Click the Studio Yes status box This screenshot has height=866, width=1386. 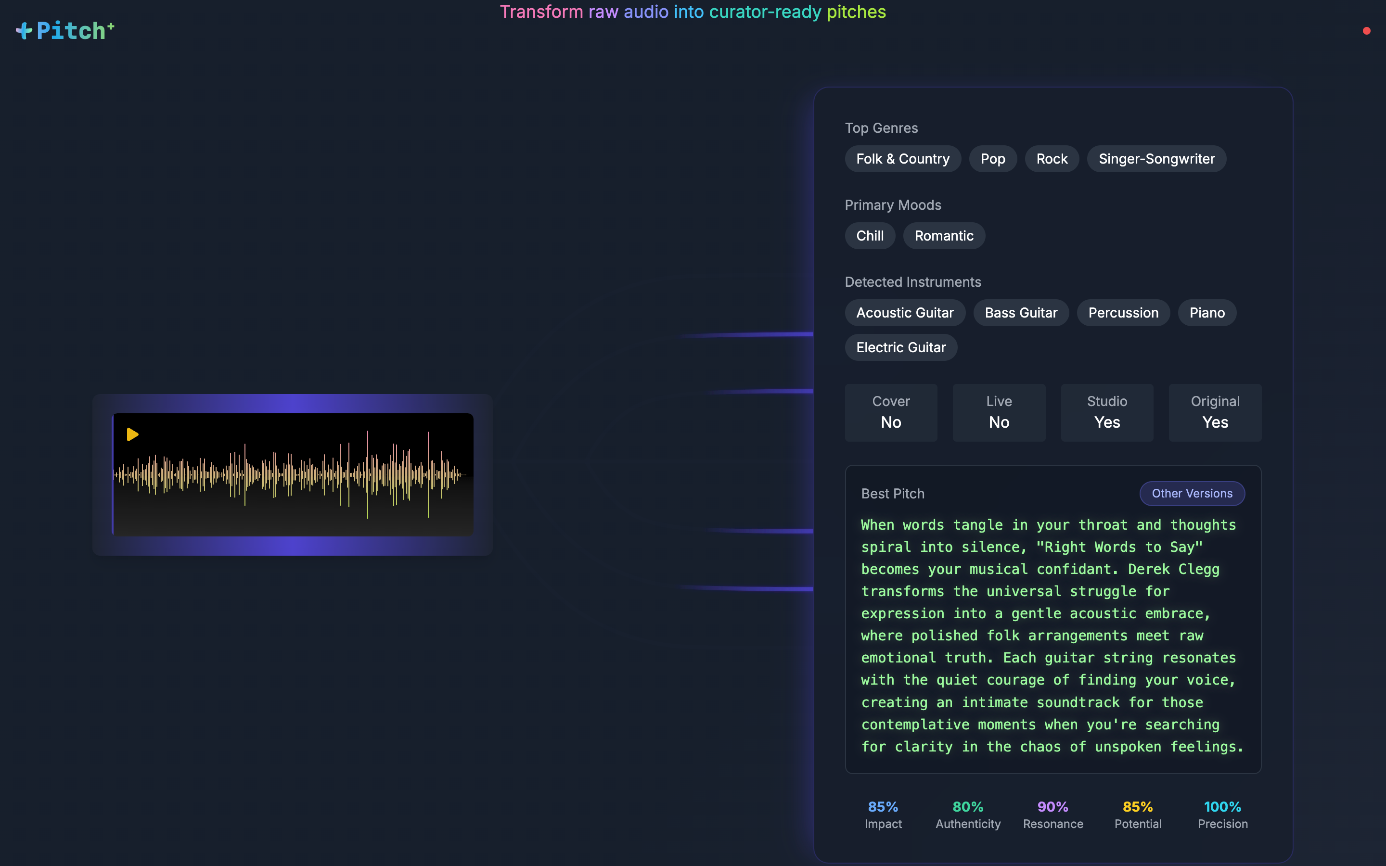(x=1106, y=412)
